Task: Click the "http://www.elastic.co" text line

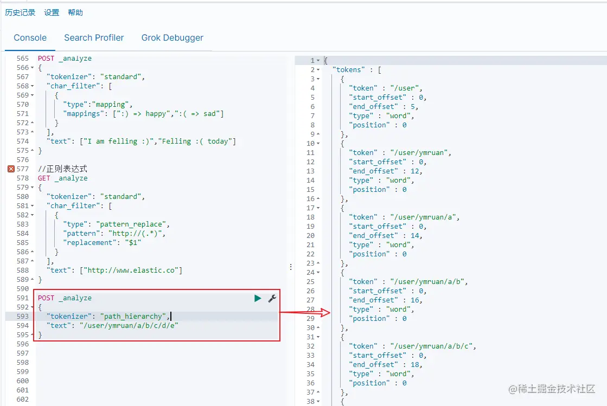Action: (114, 270)
